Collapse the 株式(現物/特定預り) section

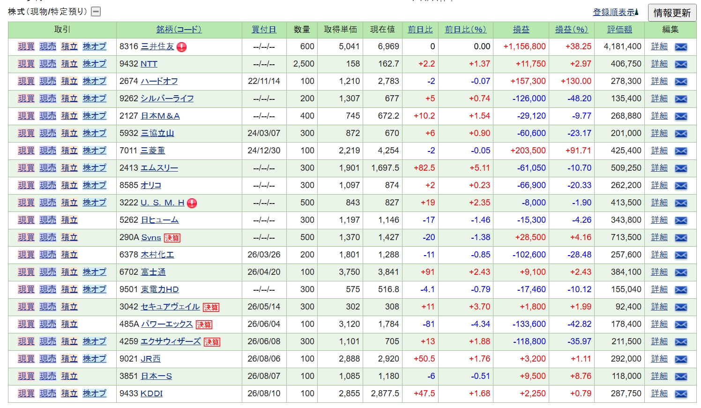(96, 12)
